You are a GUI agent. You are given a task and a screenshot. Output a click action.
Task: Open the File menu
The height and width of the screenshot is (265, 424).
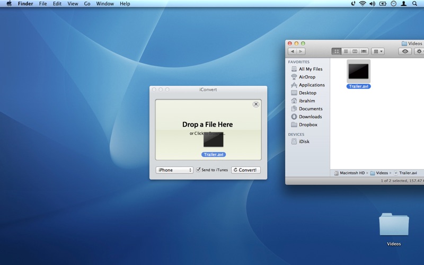(x=43, y=4)
